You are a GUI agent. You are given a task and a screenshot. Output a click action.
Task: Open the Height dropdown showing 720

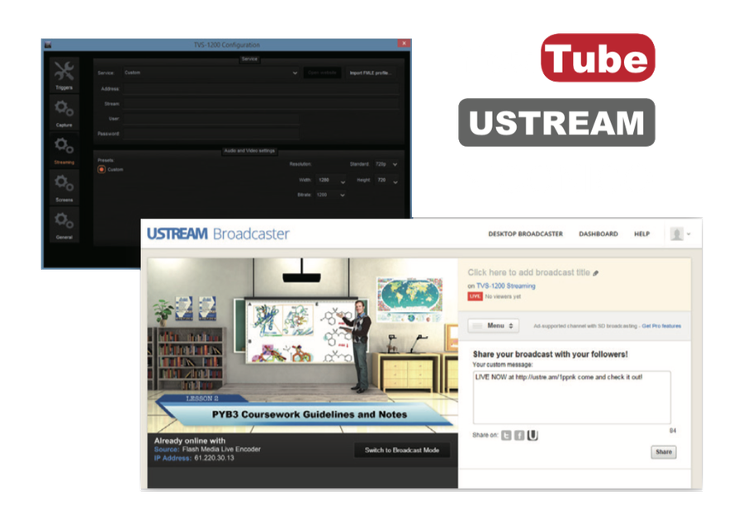click(387, 180)
